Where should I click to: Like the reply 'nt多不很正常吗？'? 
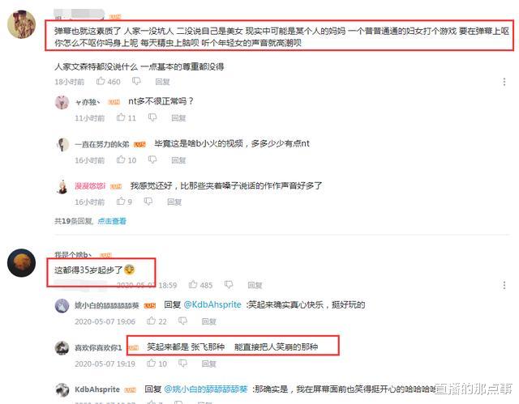(x=121, y=117)
